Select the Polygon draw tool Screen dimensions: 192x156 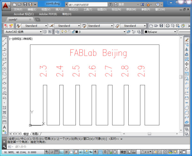[4, 54]
